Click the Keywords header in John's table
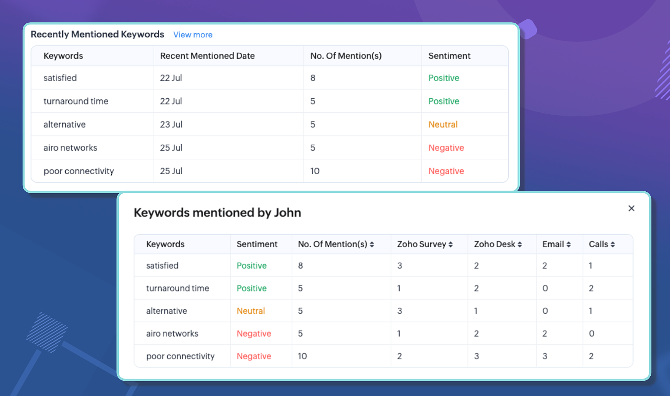The width and height of the screenshot is (670, 396). pos(165,244)
